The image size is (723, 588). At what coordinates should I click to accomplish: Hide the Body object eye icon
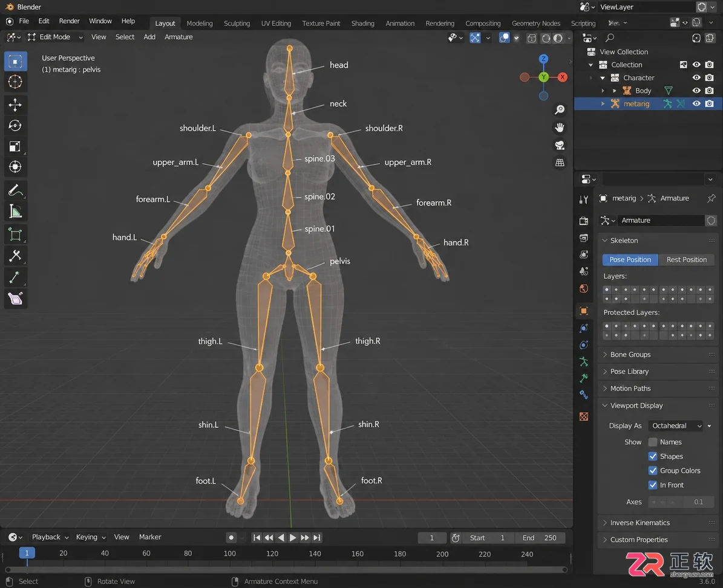click(696, 91)
